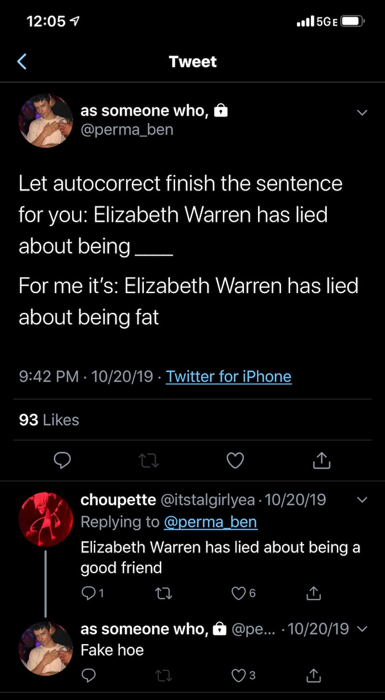Share choupette's reply
The image size is (385, 700).
pyautogui.click(x=313, y=593)
